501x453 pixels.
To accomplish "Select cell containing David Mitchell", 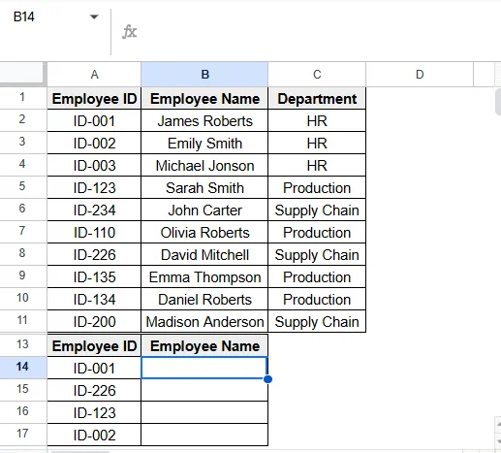I will 204,254.
